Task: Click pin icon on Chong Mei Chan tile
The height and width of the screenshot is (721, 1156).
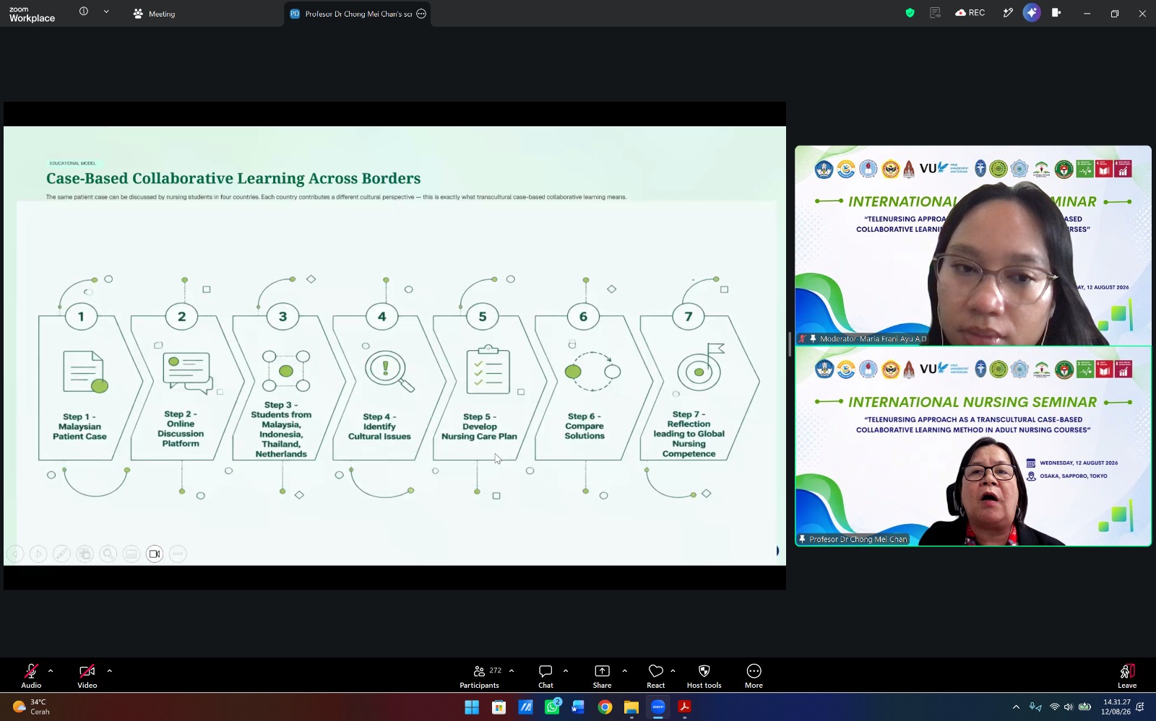Action: point(802,539)
